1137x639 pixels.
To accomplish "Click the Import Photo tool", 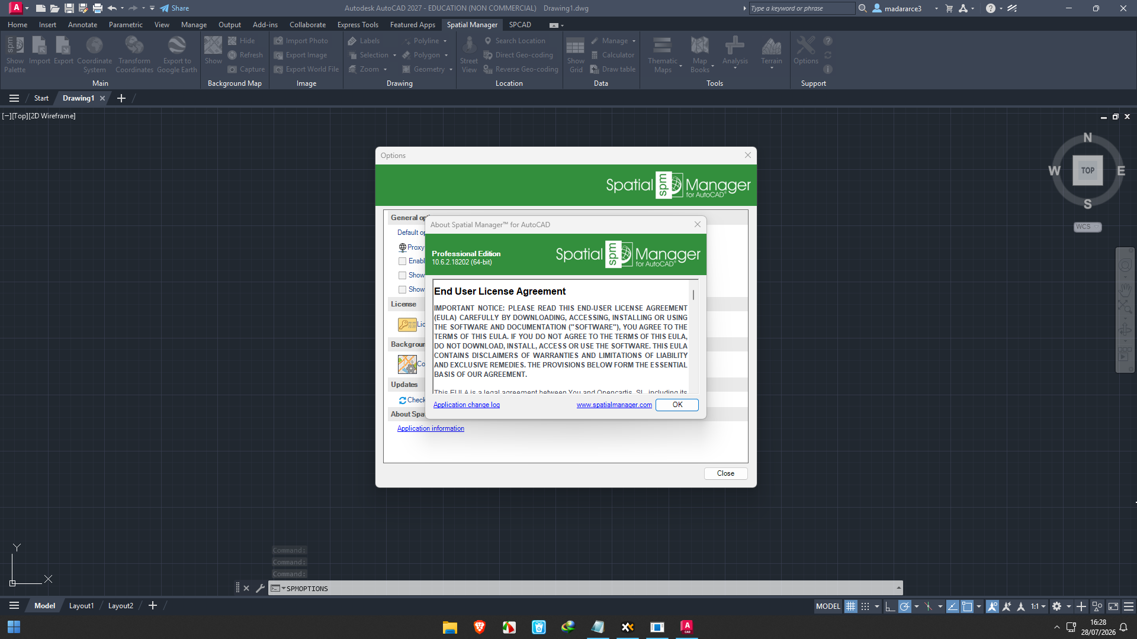I will 301,41.
